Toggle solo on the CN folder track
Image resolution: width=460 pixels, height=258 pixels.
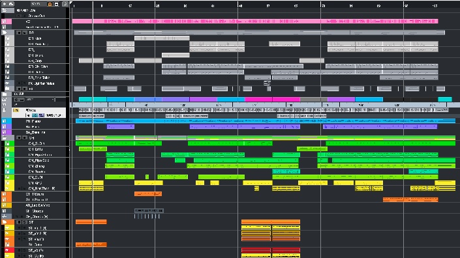25,137
